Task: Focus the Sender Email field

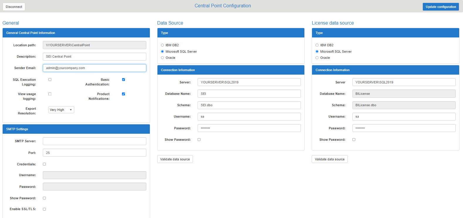Action: coord(94,68)
